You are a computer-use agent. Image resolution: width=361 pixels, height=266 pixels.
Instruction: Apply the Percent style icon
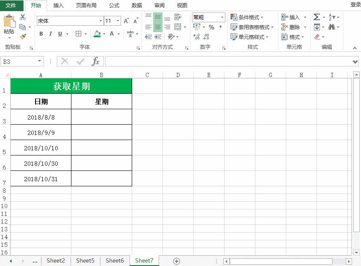point(211,27)
